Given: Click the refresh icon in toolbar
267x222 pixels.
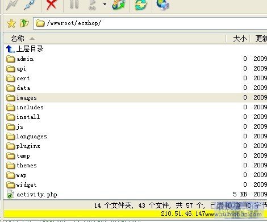Looking at the screenshot, I should (141, 5).
